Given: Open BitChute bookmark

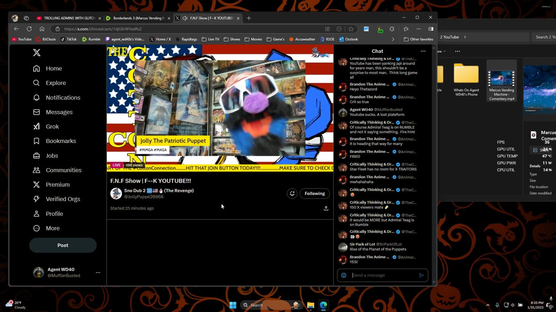Looking at the screenshot, I should (46, 39).
